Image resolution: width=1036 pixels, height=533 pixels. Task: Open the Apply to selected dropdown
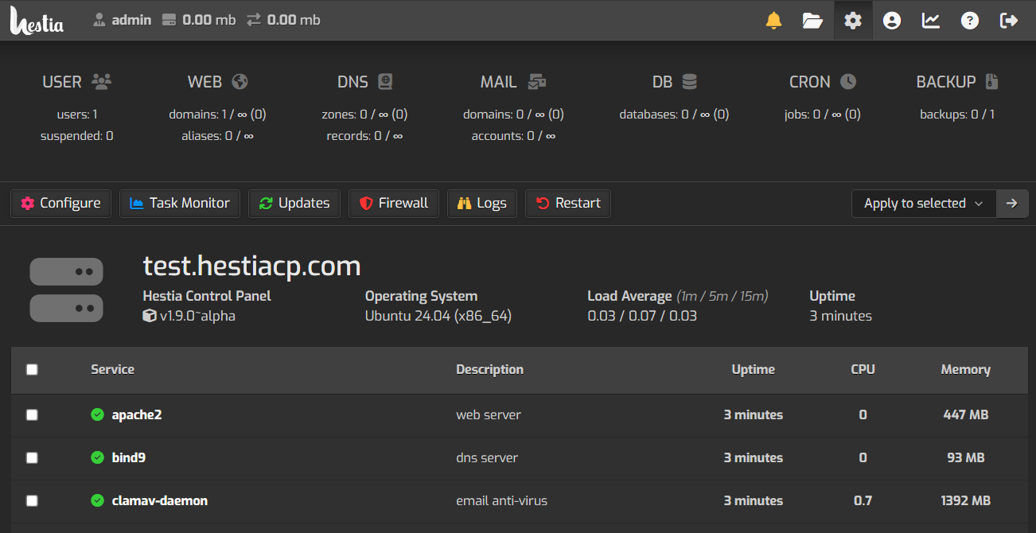click(x=924, y=203)
